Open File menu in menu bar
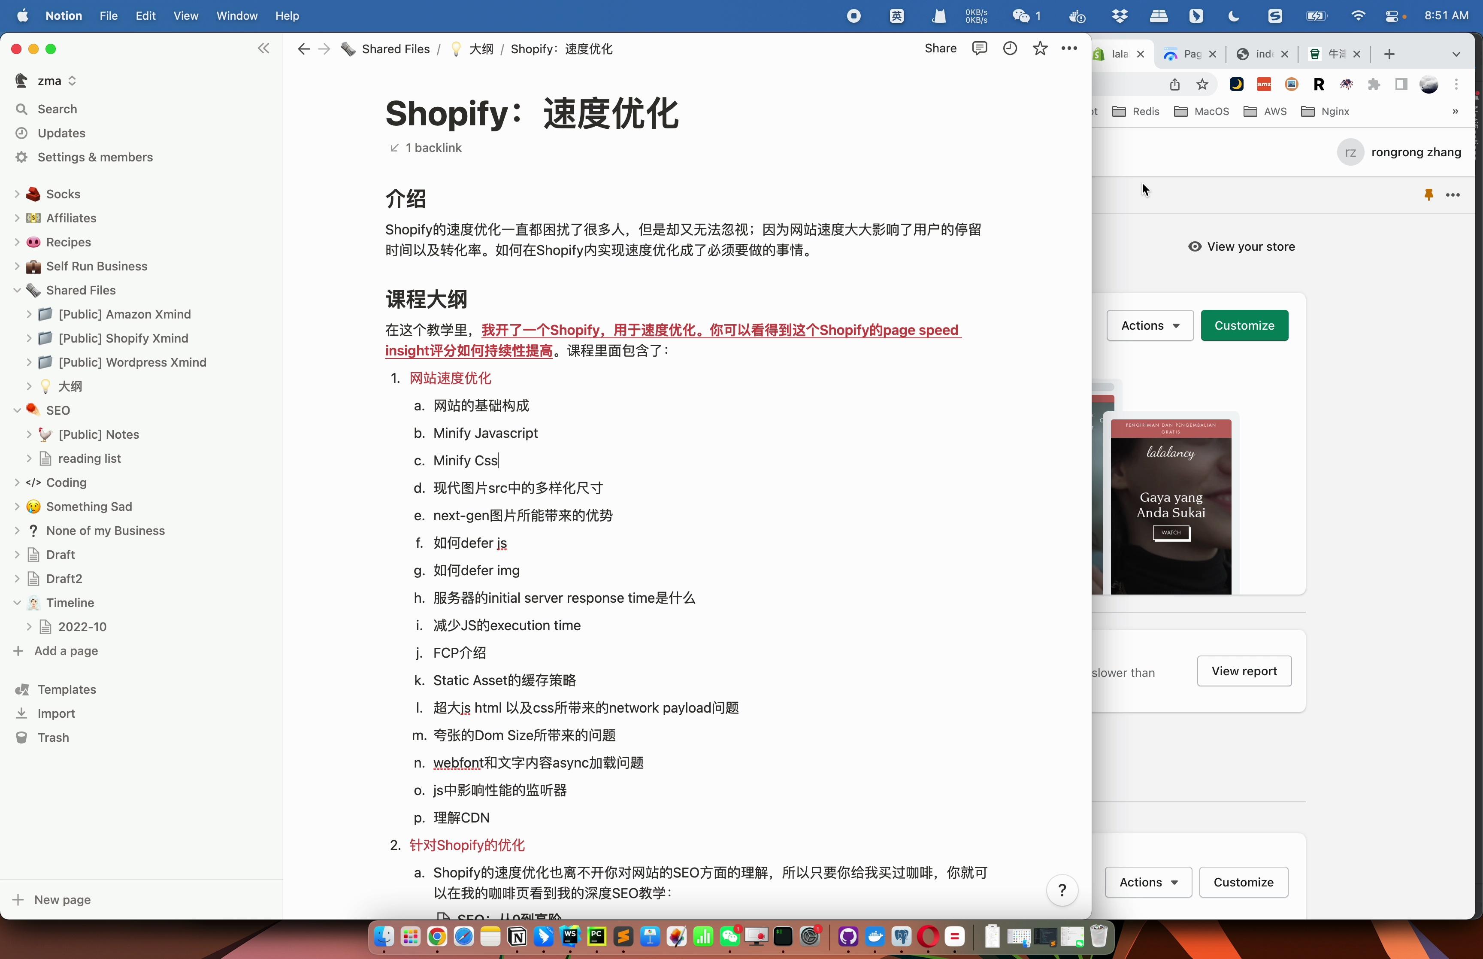Image resolution: width=1483 pixels, height=959 pixels. point(108,15)
